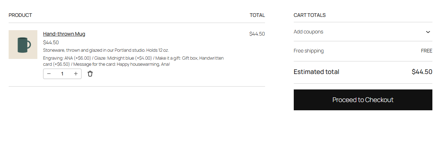
Task: Click the unit price below mug name
Action: coord(51,42)
